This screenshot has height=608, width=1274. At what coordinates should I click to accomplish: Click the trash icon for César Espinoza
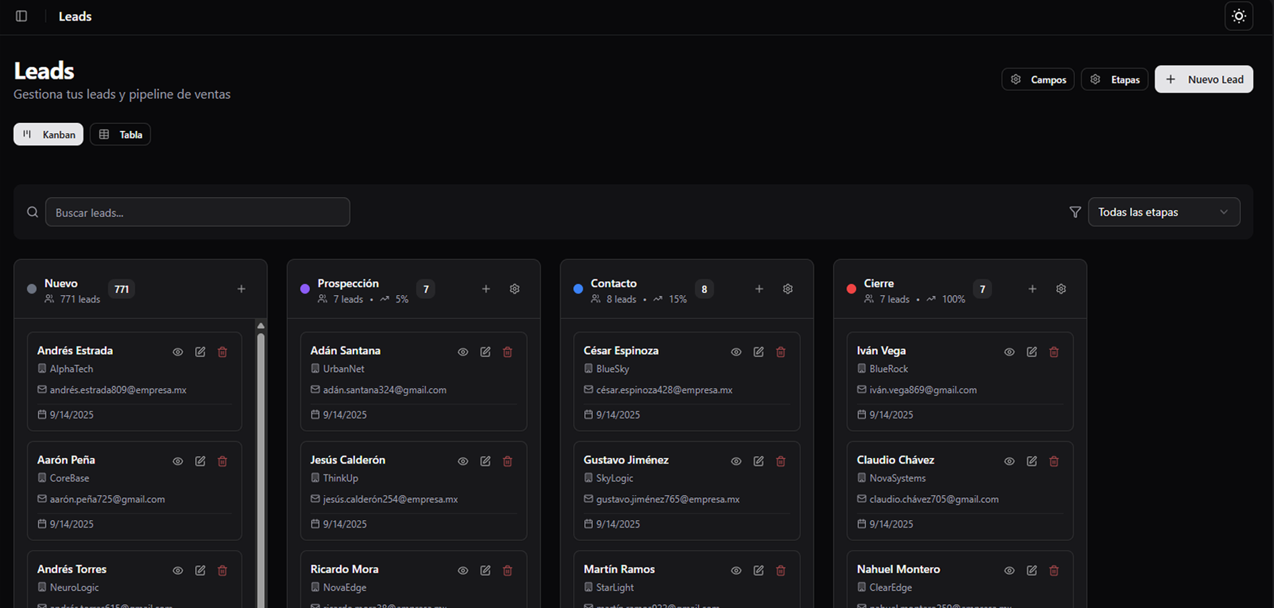[x=781, y=352]
